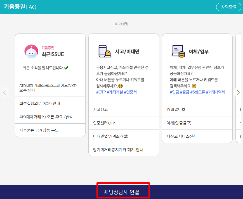Image resolution: width=243 pixels, height=199 pixels.
Task: Click the 02.21 (금) date label
Action: tap(121, 24)
